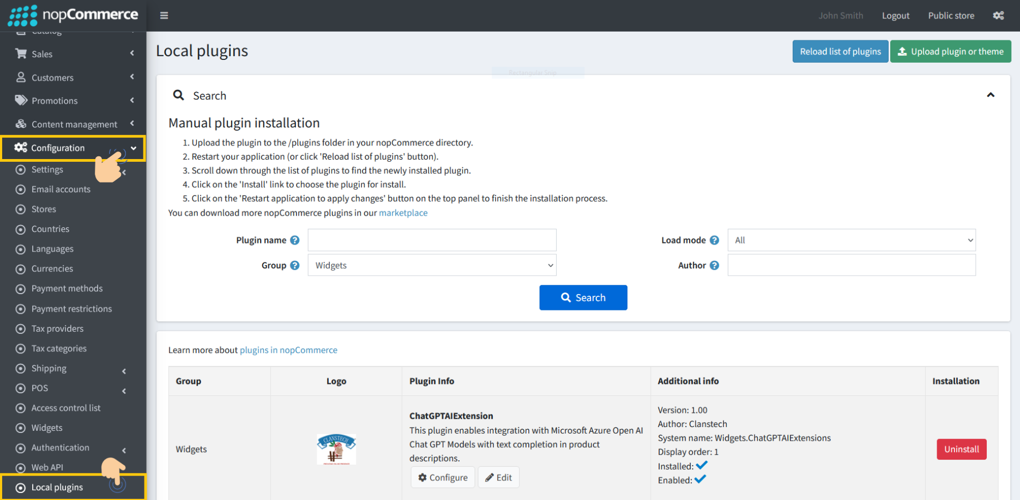Click the Widgets circle icon in sidebar
The width and height of the screenshot is (1020, 500).
pyautogui.click(x=21, y=428)
